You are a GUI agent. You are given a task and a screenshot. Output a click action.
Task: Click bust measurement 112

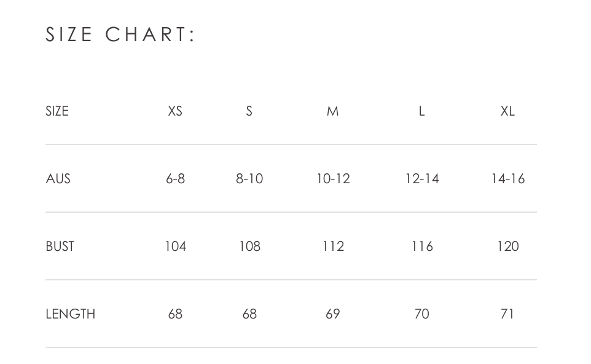tap(333, 246)
